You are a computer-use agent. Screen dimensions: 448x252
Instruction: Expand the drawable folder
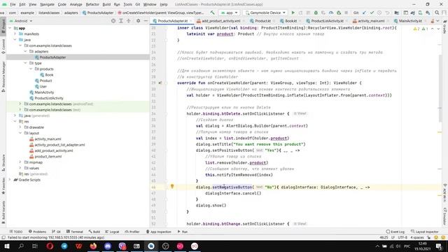pyautogui.click(x=20, y=127)
